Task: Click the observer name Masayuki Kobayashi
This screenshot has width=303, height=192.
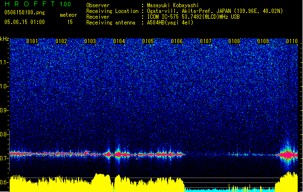Action: [173, 5]
